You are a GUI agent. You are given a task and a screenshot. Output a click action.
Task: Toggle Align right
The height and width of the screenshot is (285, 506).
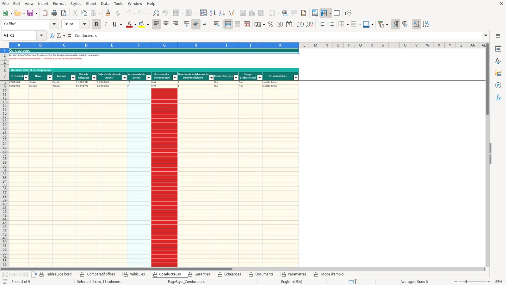coord(175,24)
